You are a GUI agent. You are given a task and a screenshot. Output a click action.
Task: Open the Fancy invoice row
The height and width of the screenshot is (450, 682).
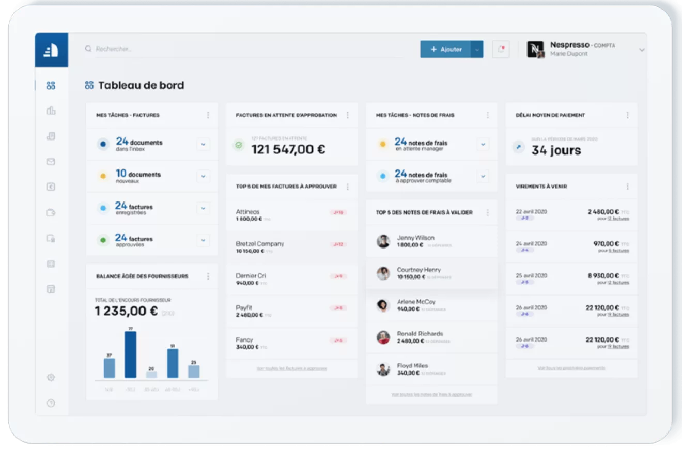pyautogui.click(x=291, y=344)
